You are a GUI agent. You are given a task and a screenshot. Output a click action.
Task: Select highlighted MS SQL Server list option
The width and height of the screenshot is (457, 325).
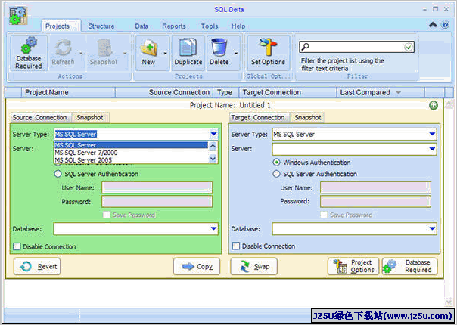point(131,145)
